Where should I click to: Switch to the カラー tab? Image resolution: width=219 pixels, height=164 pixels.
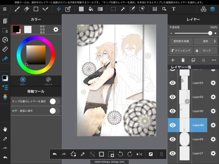[23, 81]
